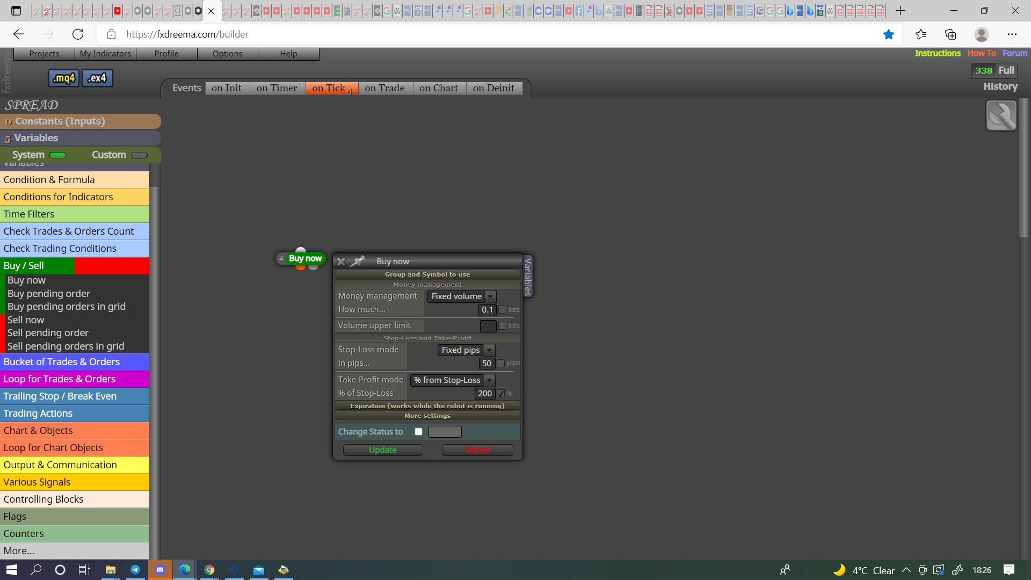Refresh the fxdreema builder page
1031x580 pixels.
tap(78, 34)
